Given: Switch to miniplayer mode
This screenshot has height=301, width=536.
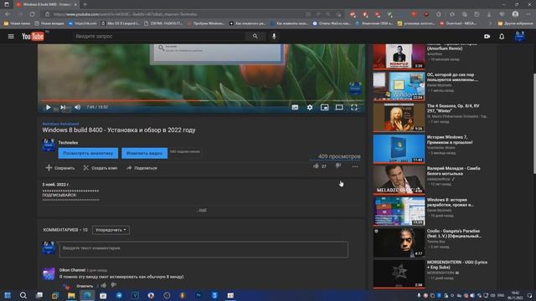Looking at the screenshot, I should 324,108.
